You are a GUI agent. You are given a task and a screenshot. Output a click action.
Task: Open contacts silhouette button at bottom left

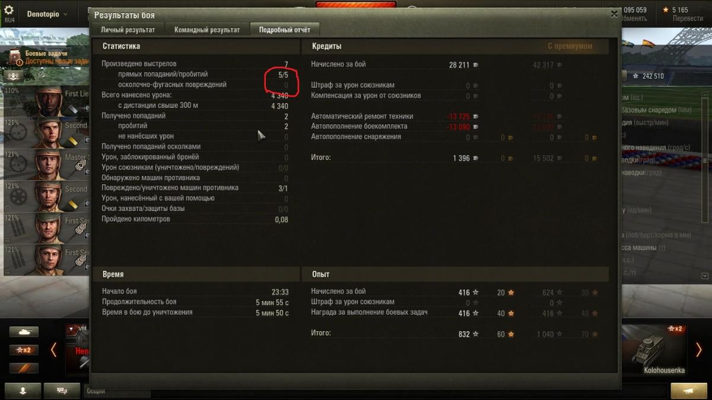[24, 391]
